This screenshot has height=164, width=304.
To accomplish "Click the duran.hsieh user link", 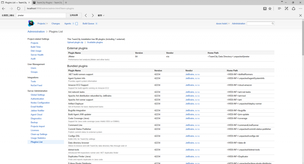I will point(221,24).
